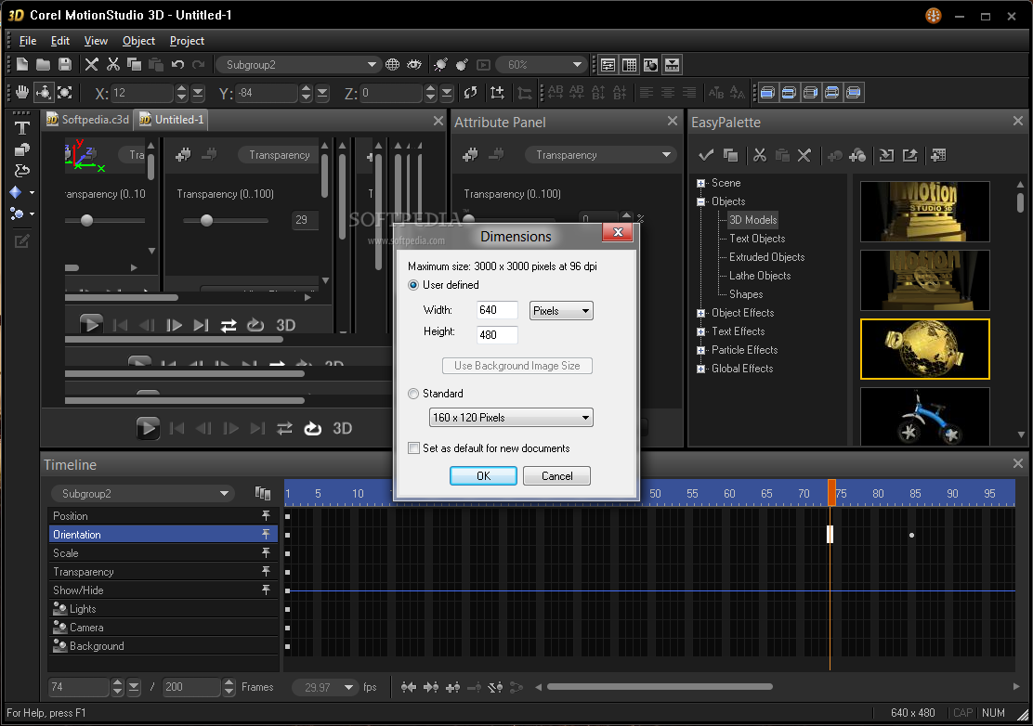Click the pin icon on the Position track

pos(267,515)
